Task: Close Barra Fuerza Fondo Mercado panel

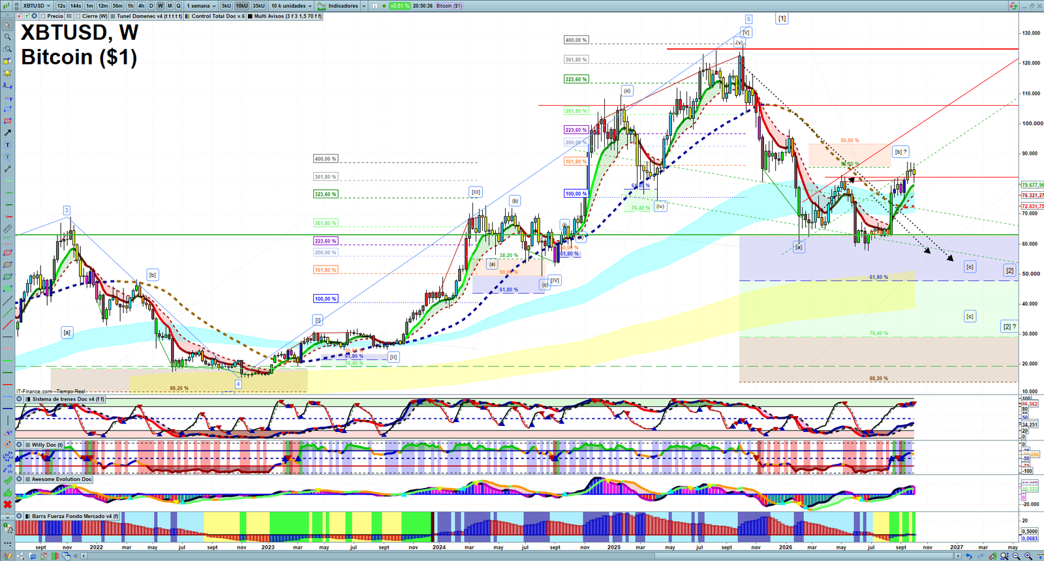Action: 20,516
